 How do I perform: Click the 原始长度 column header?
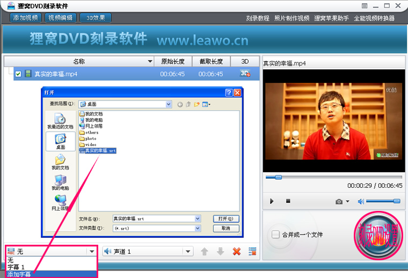[x=173, y=61]
